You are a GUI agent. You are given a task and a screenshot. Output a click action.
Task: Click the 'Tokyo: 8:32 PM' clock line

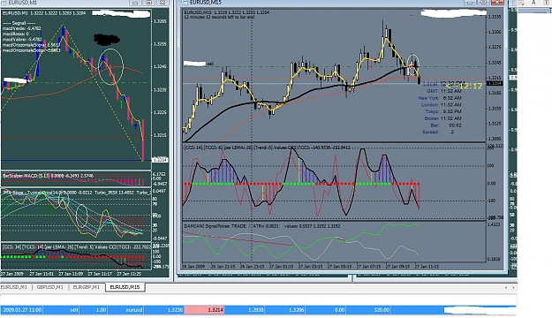tap(443, 111)
